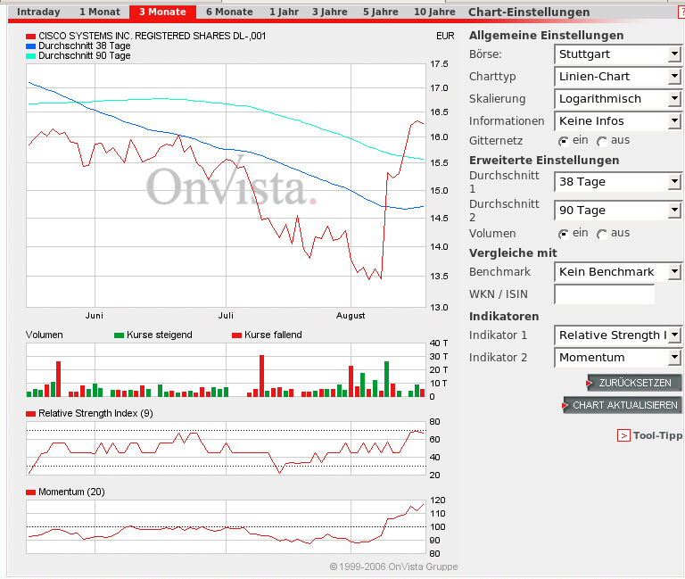Click the red Relative Strength Index swatch
The width and height of the screenshot is (685, 579).
click(x=30, y=414)
